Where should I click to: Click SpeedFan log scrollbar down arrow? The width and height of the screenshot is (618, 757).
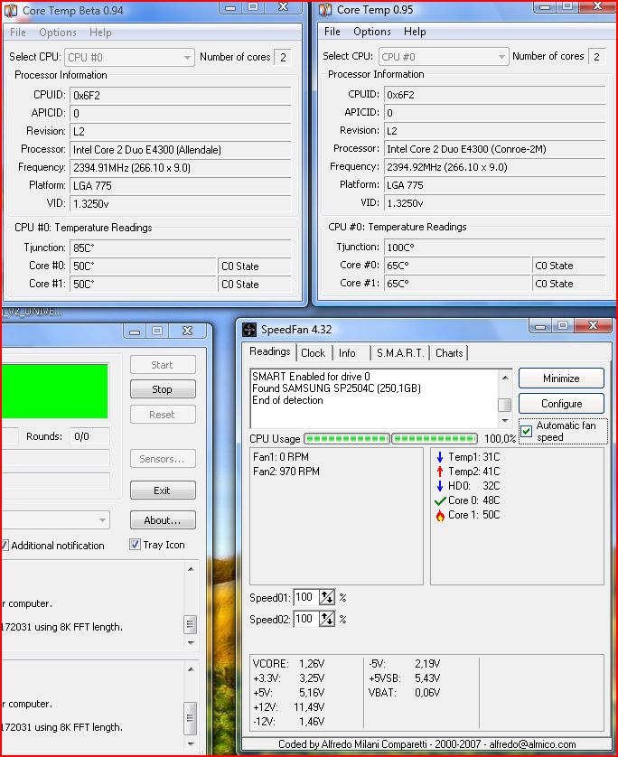[x=504, y=421]
